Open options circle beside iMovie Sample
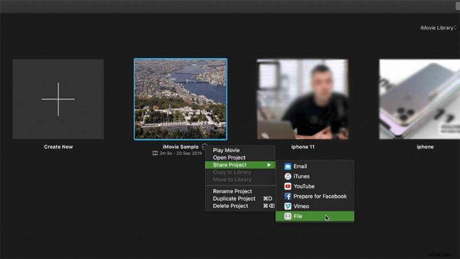Screen dimensions: 460x259 tap(205, 147)
